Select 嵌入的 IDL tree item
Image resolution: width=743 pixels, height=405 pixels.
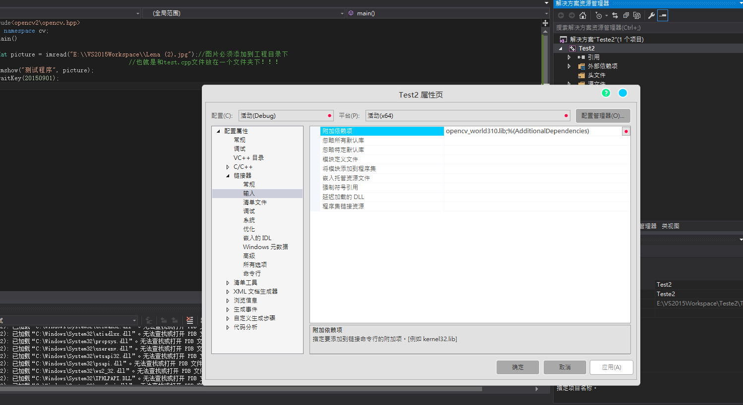[257, 238]
